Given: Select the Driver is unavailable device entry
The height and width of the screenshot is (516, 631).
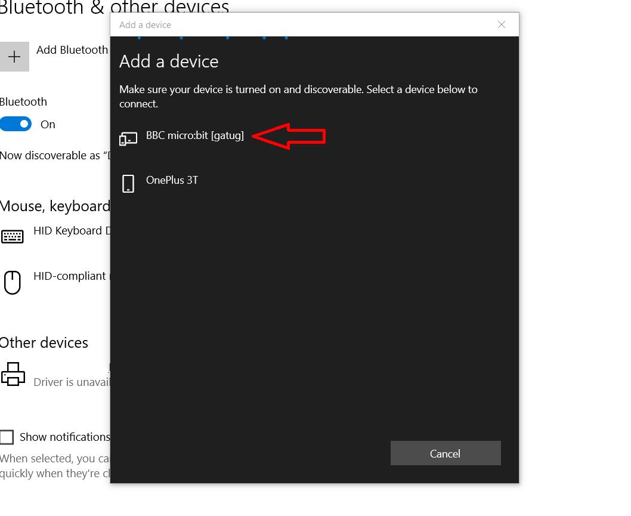Looking at the screenshot, I should pyautogui.click(x=72, y=382).
